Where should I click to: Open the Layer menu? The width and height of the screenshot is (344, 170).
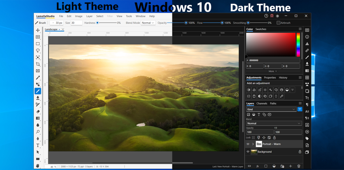pos(89,16)
